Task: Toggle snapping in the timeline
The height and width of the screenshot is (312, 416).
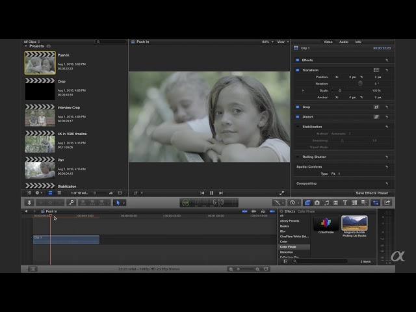Action: point(272,211)
